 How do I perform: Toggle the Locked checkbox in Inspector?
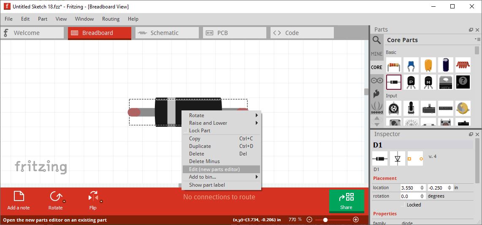(x=403, y=205)
